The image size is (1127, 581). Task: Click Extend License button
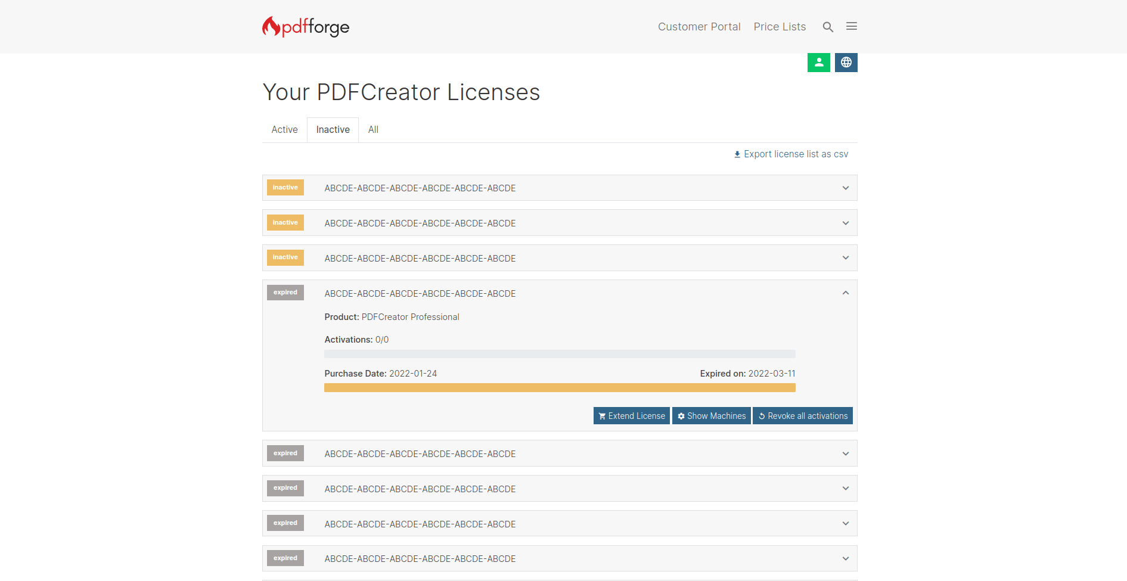[x=632, y=416]
